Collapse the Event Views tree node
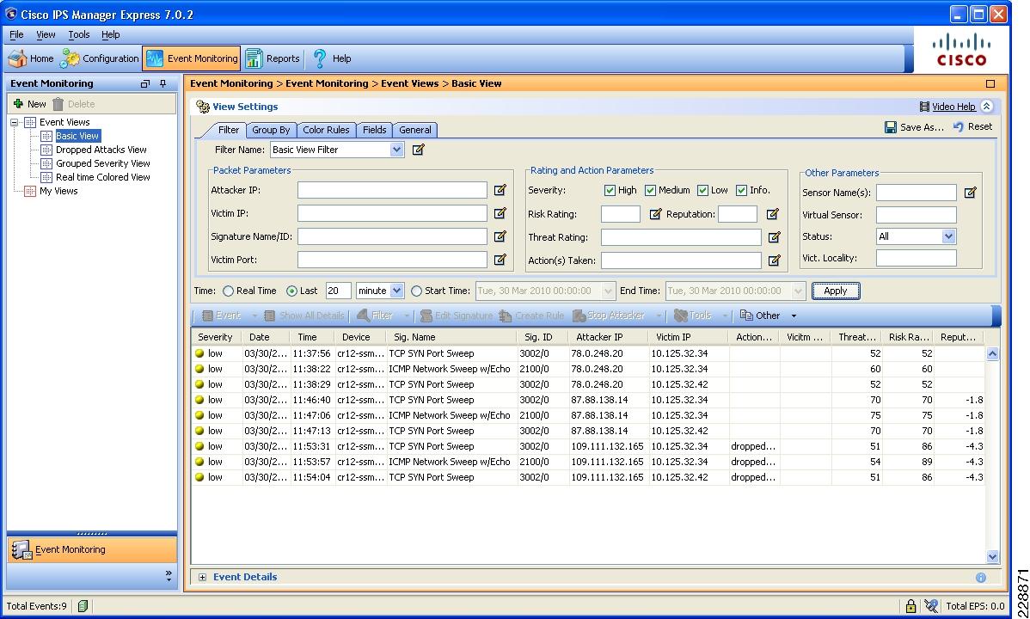The image size is (1030, 619). pyautogui.click(x=14, y=122)
